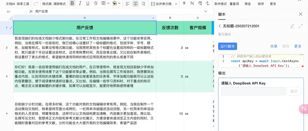
Task: Click 清除格式 to clear formatting
Action: [x=60, y=4]
